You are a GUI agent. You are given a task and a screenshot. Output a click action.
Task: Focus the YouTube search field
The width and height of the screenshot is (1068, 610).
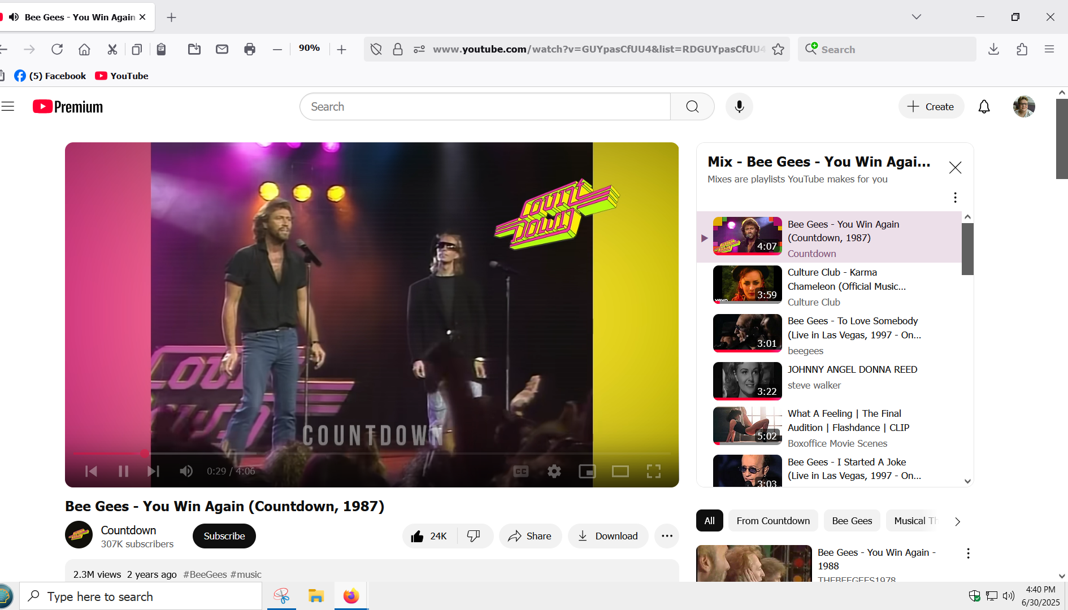[485, 106]
